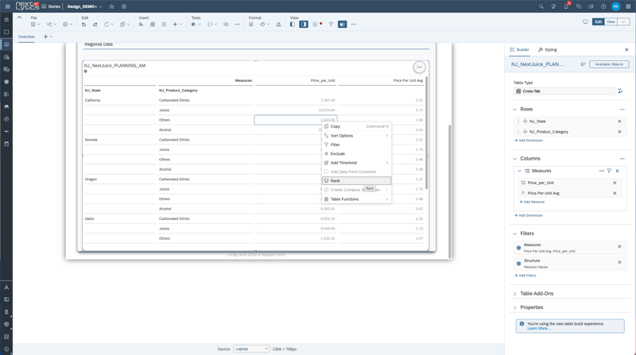Open search in the top bar
The width and height of the screenshot is (636, 355).
pos(541,6)
